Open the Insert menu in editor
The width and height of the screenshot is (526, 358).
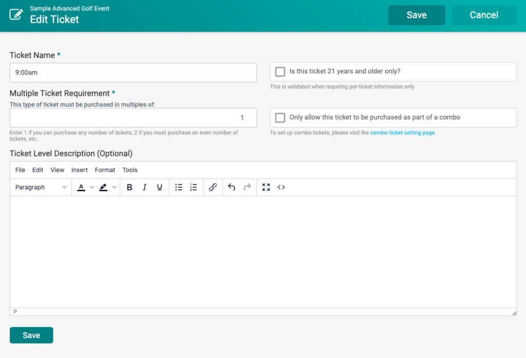(x=80, y=170)
